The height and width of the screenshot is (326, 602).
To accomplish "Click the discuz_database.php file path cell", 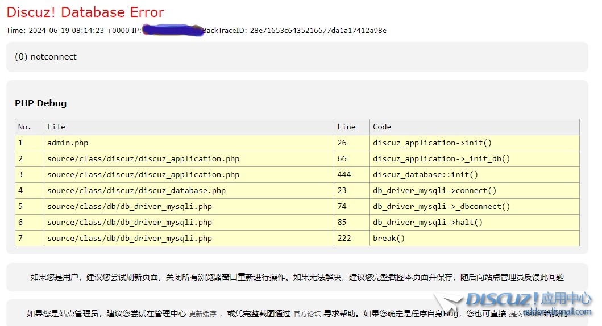I will tap(136, 190).
